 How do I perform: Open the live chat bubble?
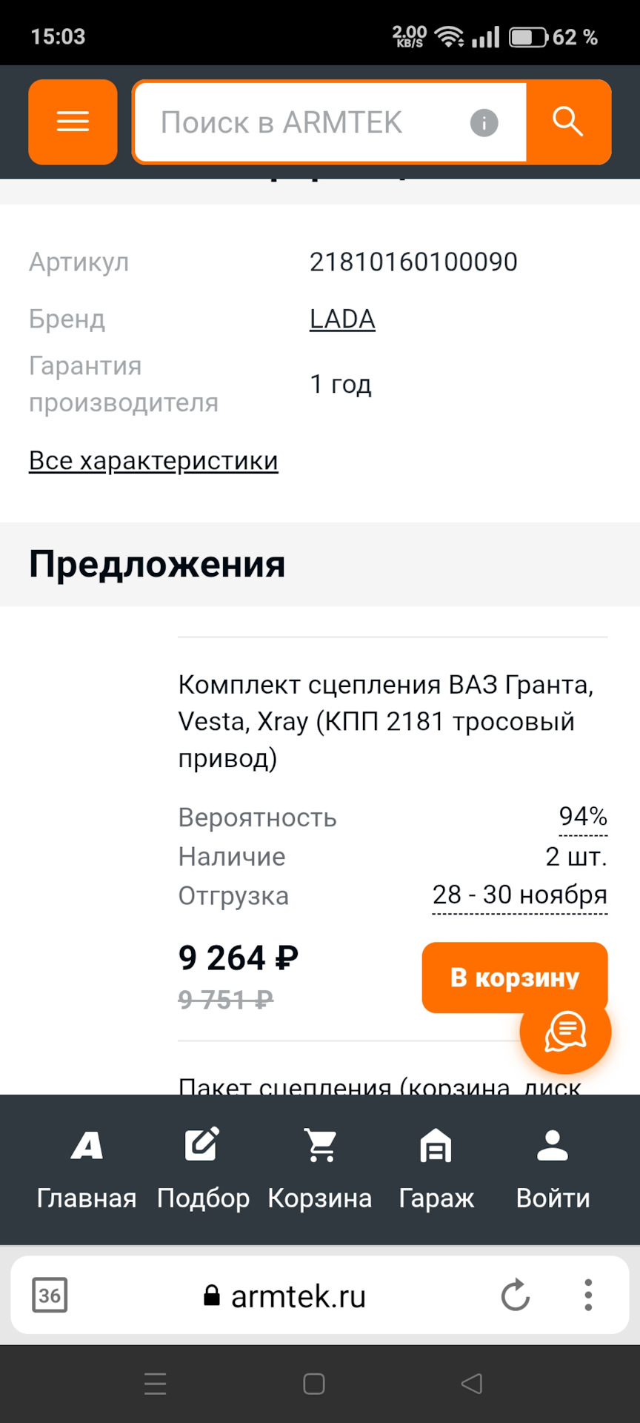point(565,1030)
